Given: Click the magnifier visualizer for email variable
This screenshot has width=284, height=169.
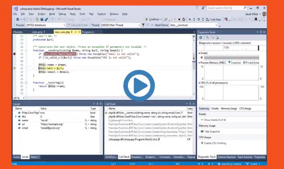Looking at the screenshot, I should (86, 128).
